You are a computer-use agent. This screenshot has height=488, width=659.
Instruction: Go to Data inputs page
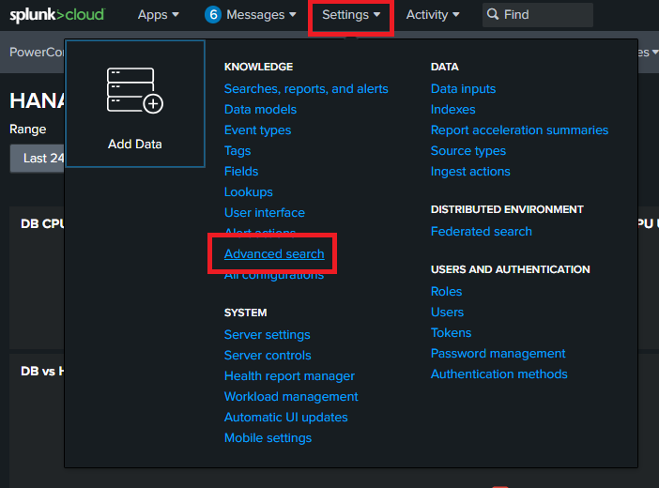tap(463, 89)
